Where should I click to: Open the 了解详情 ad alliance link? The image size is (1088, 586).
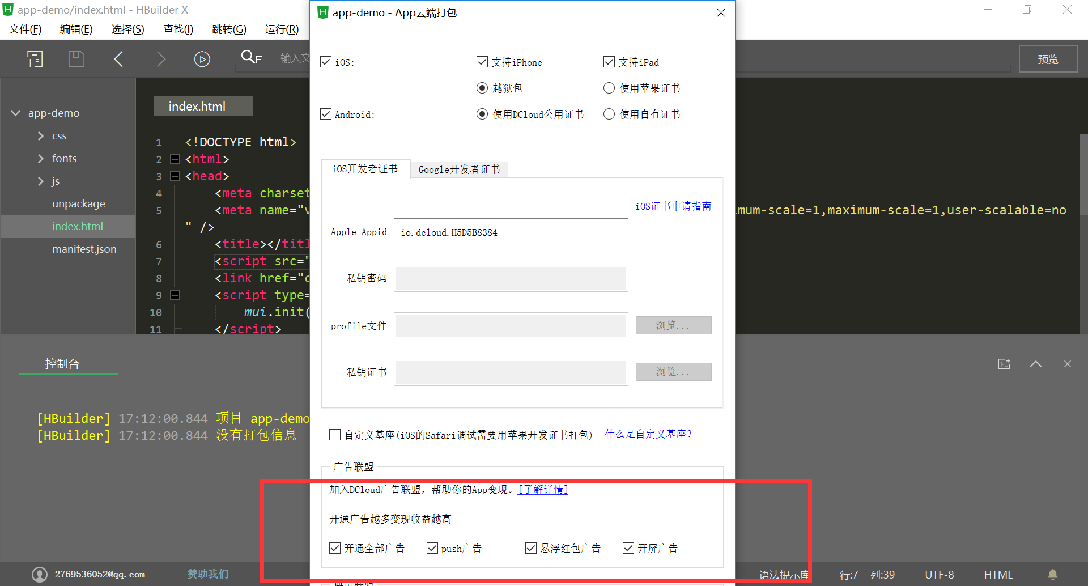[543, 490]
